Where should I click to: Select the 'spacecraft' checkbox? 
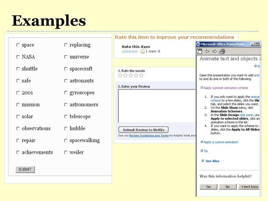(66, 69)
